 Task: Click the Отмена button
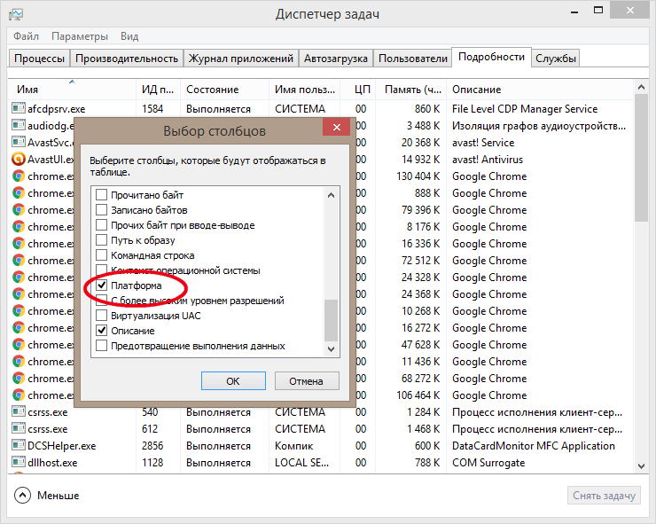click(306, 381)
